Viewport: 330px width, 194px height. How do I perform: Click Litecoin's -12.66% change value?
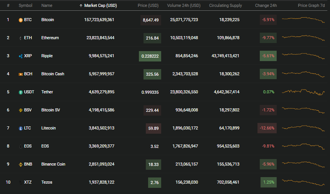[267, 128]
